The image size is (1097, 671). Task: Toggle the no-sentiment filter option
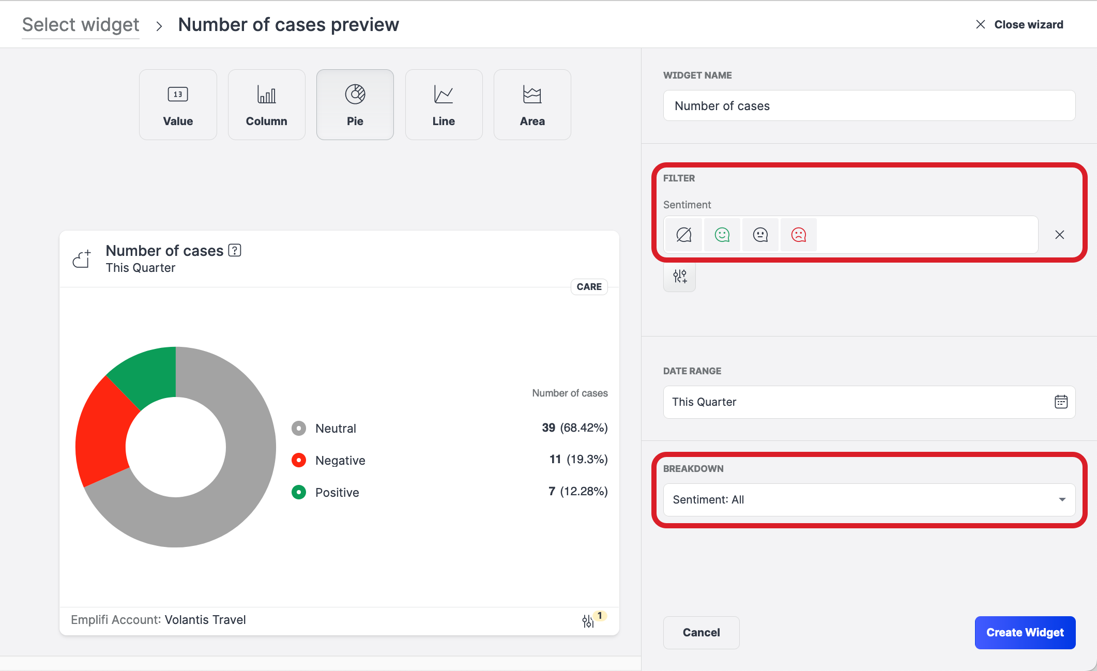(683, 235)
